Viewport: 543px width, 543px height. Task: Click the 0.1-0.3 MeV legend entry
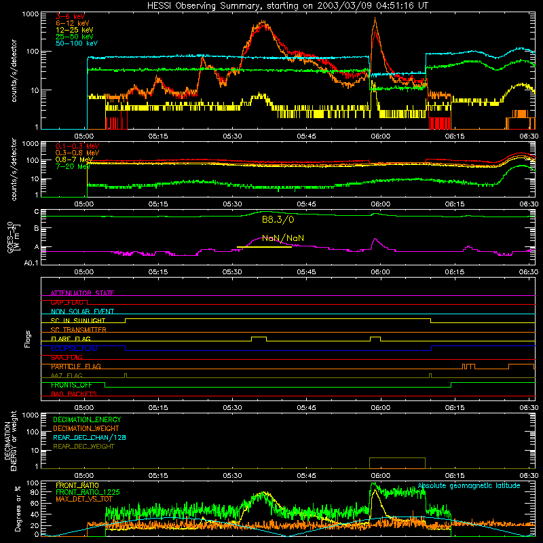tap(77, 146)
